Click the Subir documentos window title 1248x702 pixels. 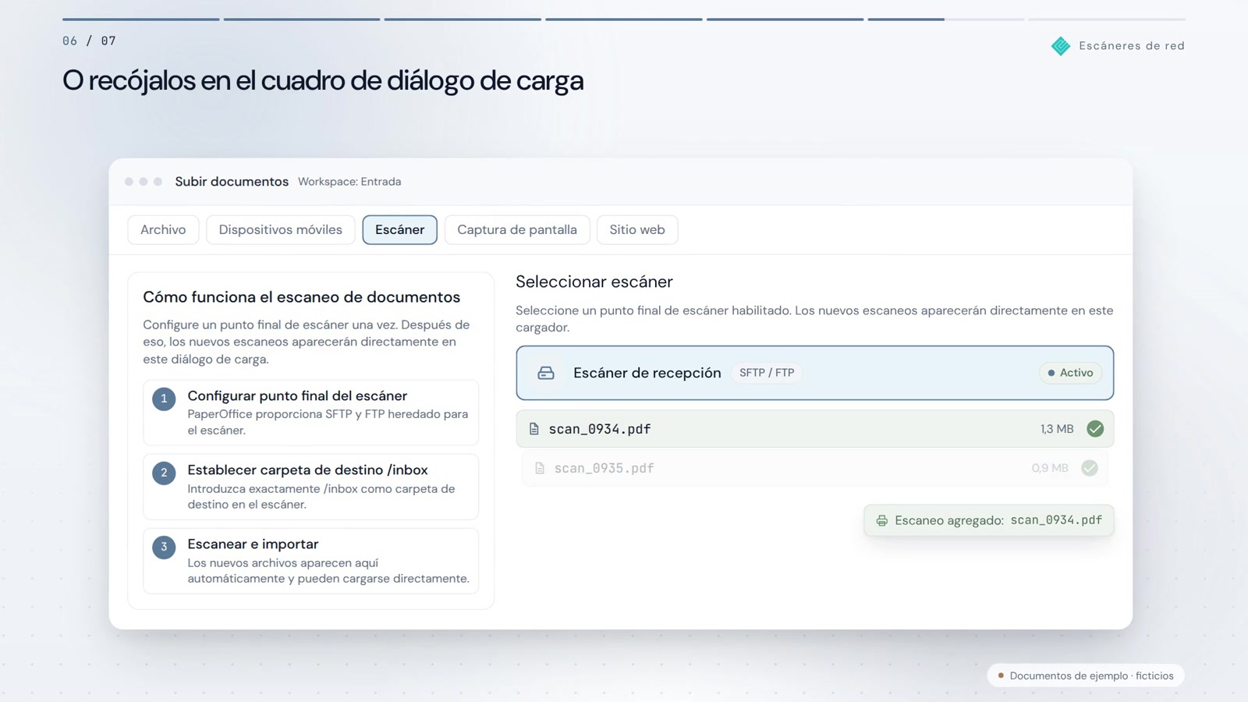click(x=232, y=182)
